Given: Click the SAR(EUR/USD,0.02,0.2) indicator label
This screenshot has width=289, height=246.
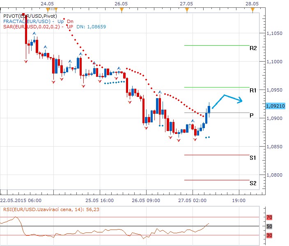Looking at the screenshot, I should tap(31, 27).
